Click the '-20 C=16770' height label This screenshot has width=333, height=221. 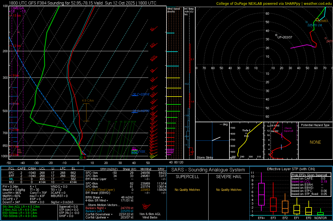[141, 111]
